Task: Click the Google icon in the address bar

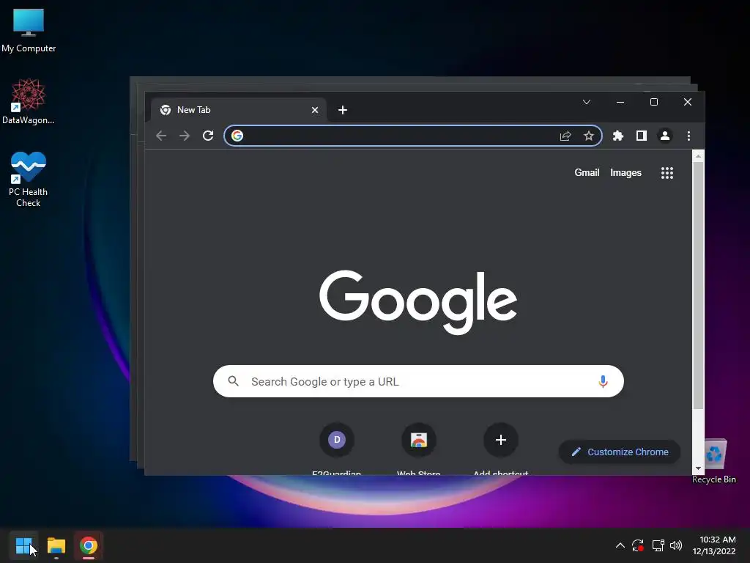Action: point(237,136)
